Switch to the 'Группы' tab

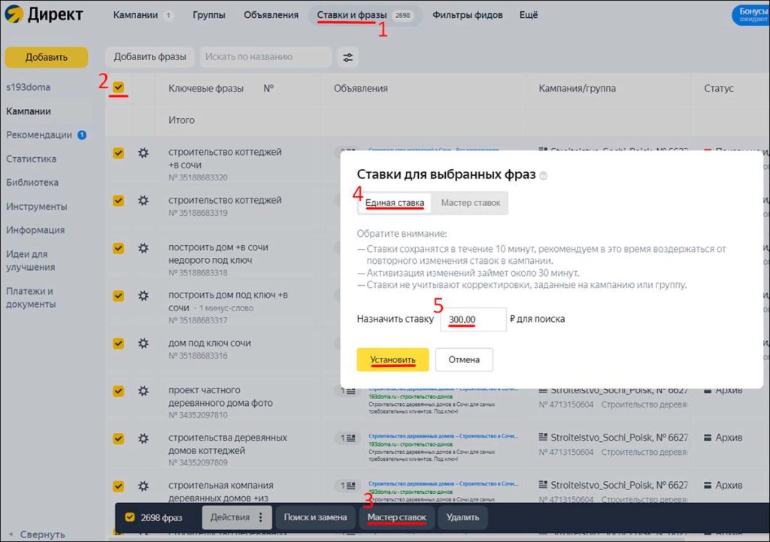(209, 15)
